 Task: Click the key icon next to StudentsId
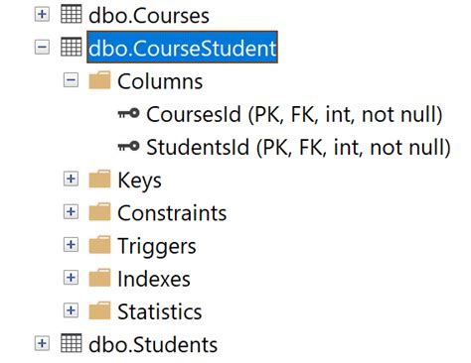[x=128, y=146]
